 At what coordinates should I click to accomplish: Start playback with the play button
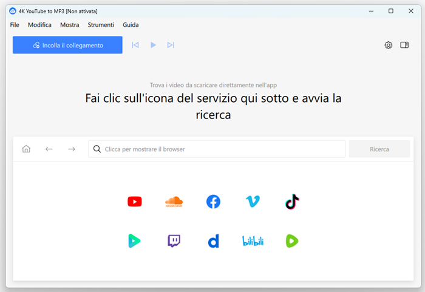click(x=153, y=45)
